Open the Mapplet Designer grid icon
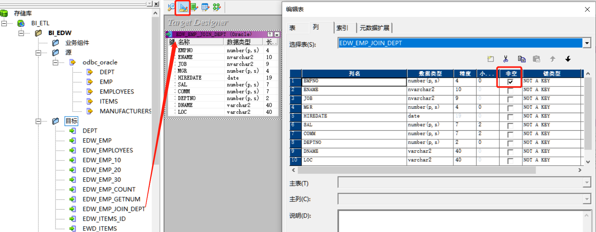The image size is (596, 232). (205, 7)
